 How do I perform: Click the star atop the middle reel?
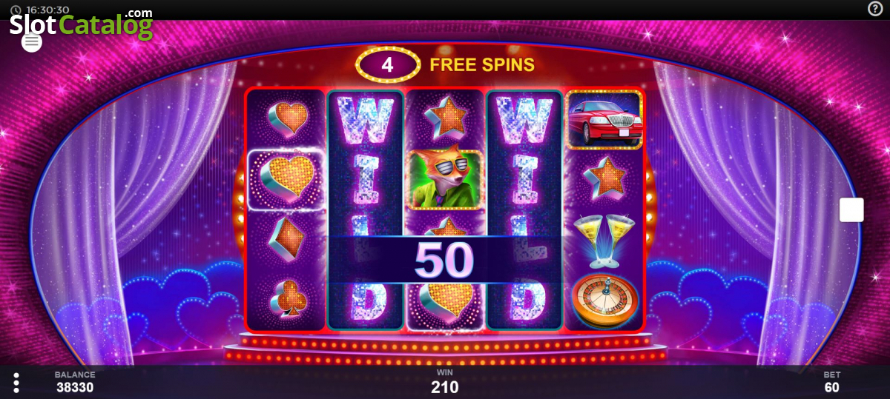coord(445,118)
